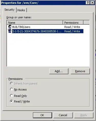96x121 pixels.
Task: Click the Read / Write value for BUILTIN\Users
Action: point(72,27)
